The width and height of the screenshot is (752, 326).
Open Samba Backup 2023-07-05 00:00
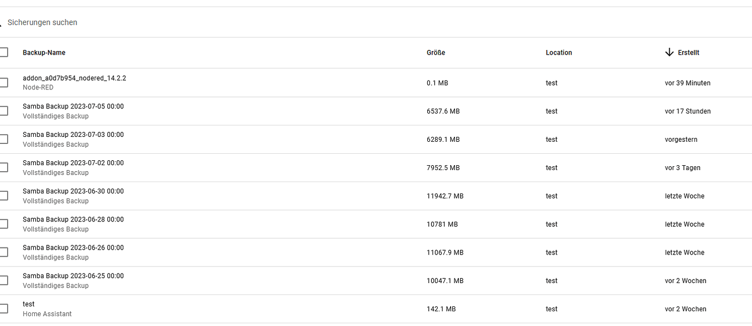click(73, 107)
